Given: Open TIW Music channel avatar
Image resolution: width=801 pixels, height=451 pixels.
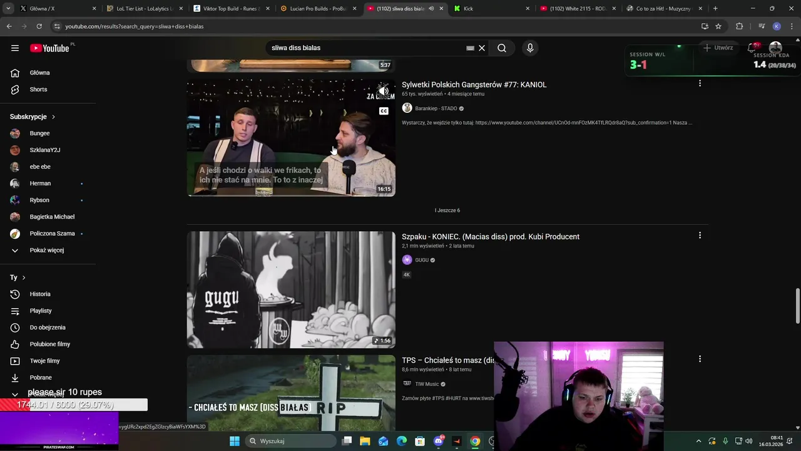Looking at the screenshot, I should [x=407, y=384].
